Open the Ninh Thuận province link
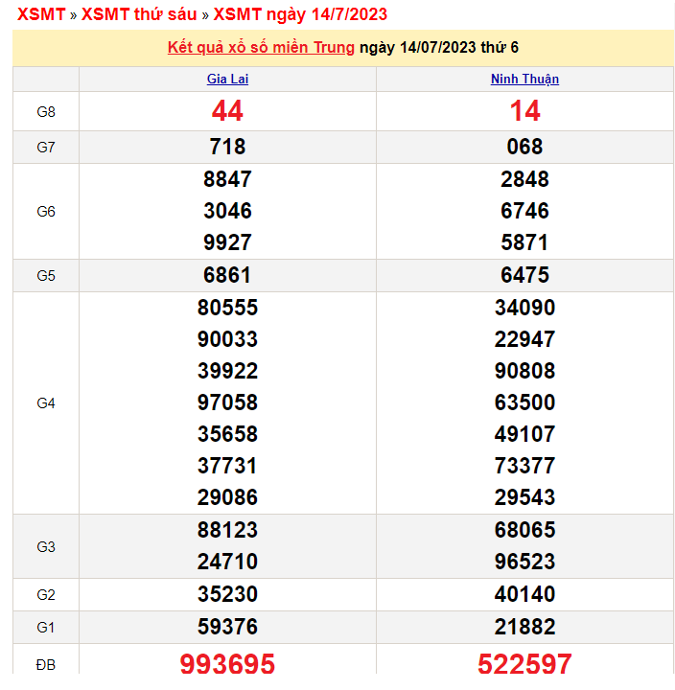The width and height of the screenshot is (675, 690). tap(524, 80)
